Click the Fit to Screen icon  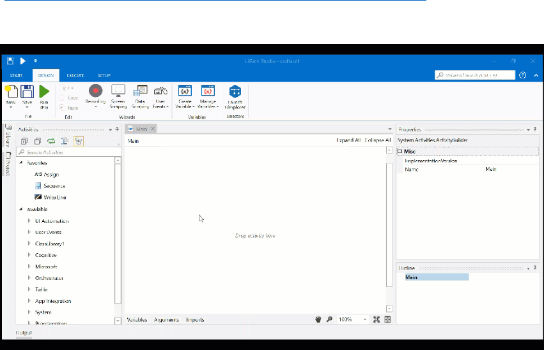[x=377, y=319]
